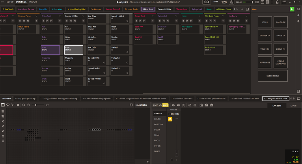Select group tab 10 - Stairville cx-60 hex

[x=182, y=99]
